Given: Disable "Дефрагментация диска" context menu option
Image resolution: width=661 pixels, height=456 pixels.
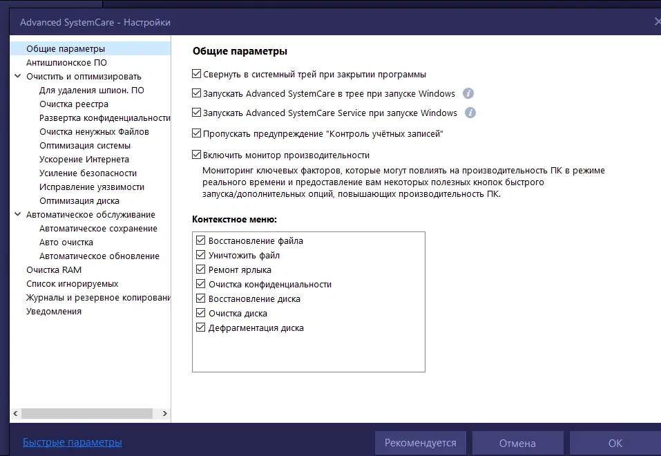Looking at the screenshot, I should coord(201,327).
